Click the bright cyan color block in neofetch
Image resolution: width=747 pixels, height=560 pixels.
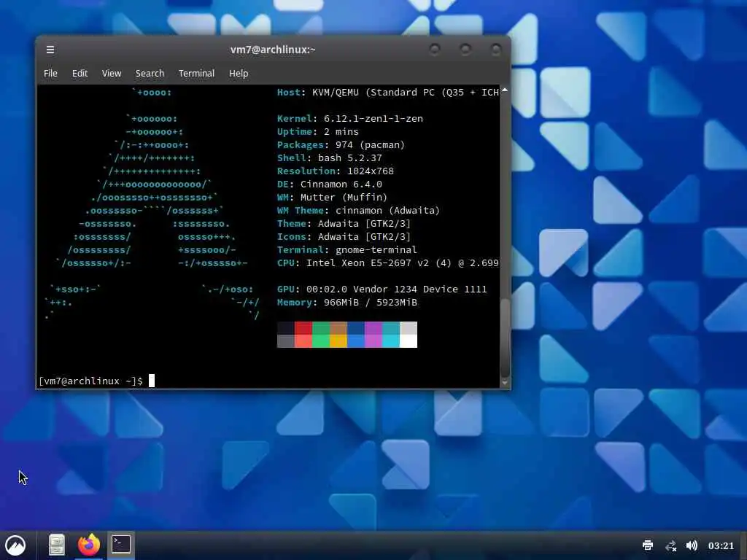(x=391, y=341)
